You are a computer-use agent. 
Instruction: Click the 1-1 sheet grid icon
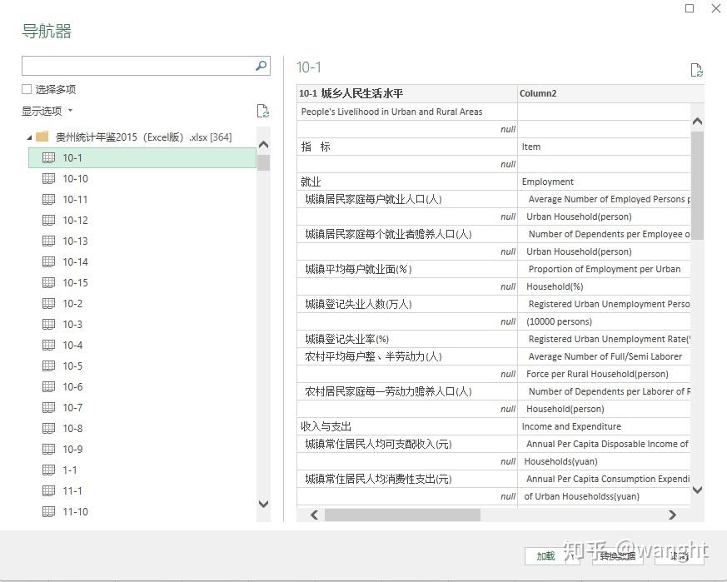(x=48, y=470)
